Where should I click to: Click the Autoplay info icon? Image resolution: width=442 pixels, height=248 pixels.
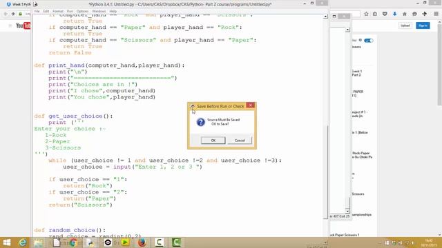[x=361, y=40]
